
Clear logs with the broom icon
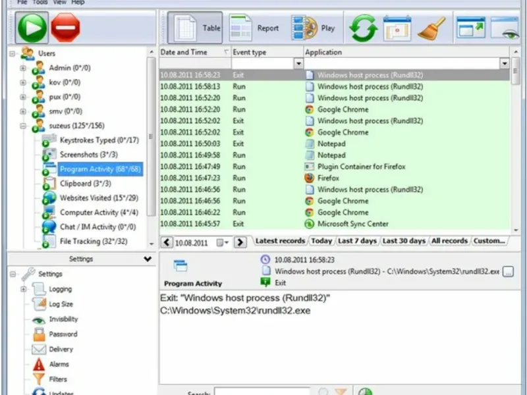click(x=431, y=28)
